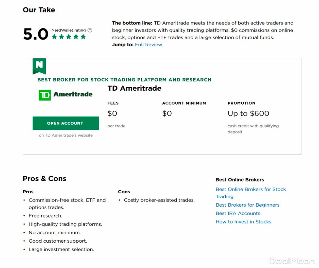
Task: Click the bold TD Ameritrade card title
Action: (134, 88)
